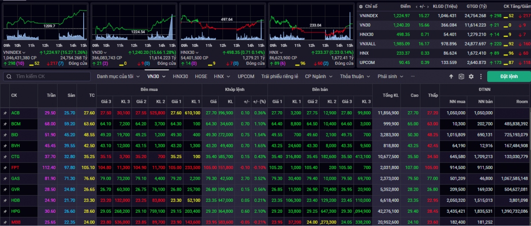Open the Trái phiếu riêng lẻ link
The width and height of the screenshot is (531, 226).
280,76
